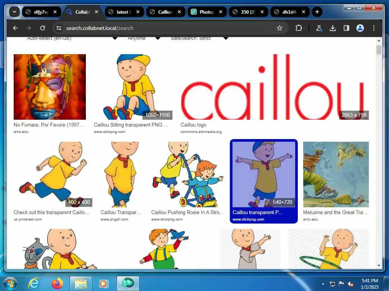Open Windows Explorer from taskbar
389x291 pixels.
coord(81,283)
